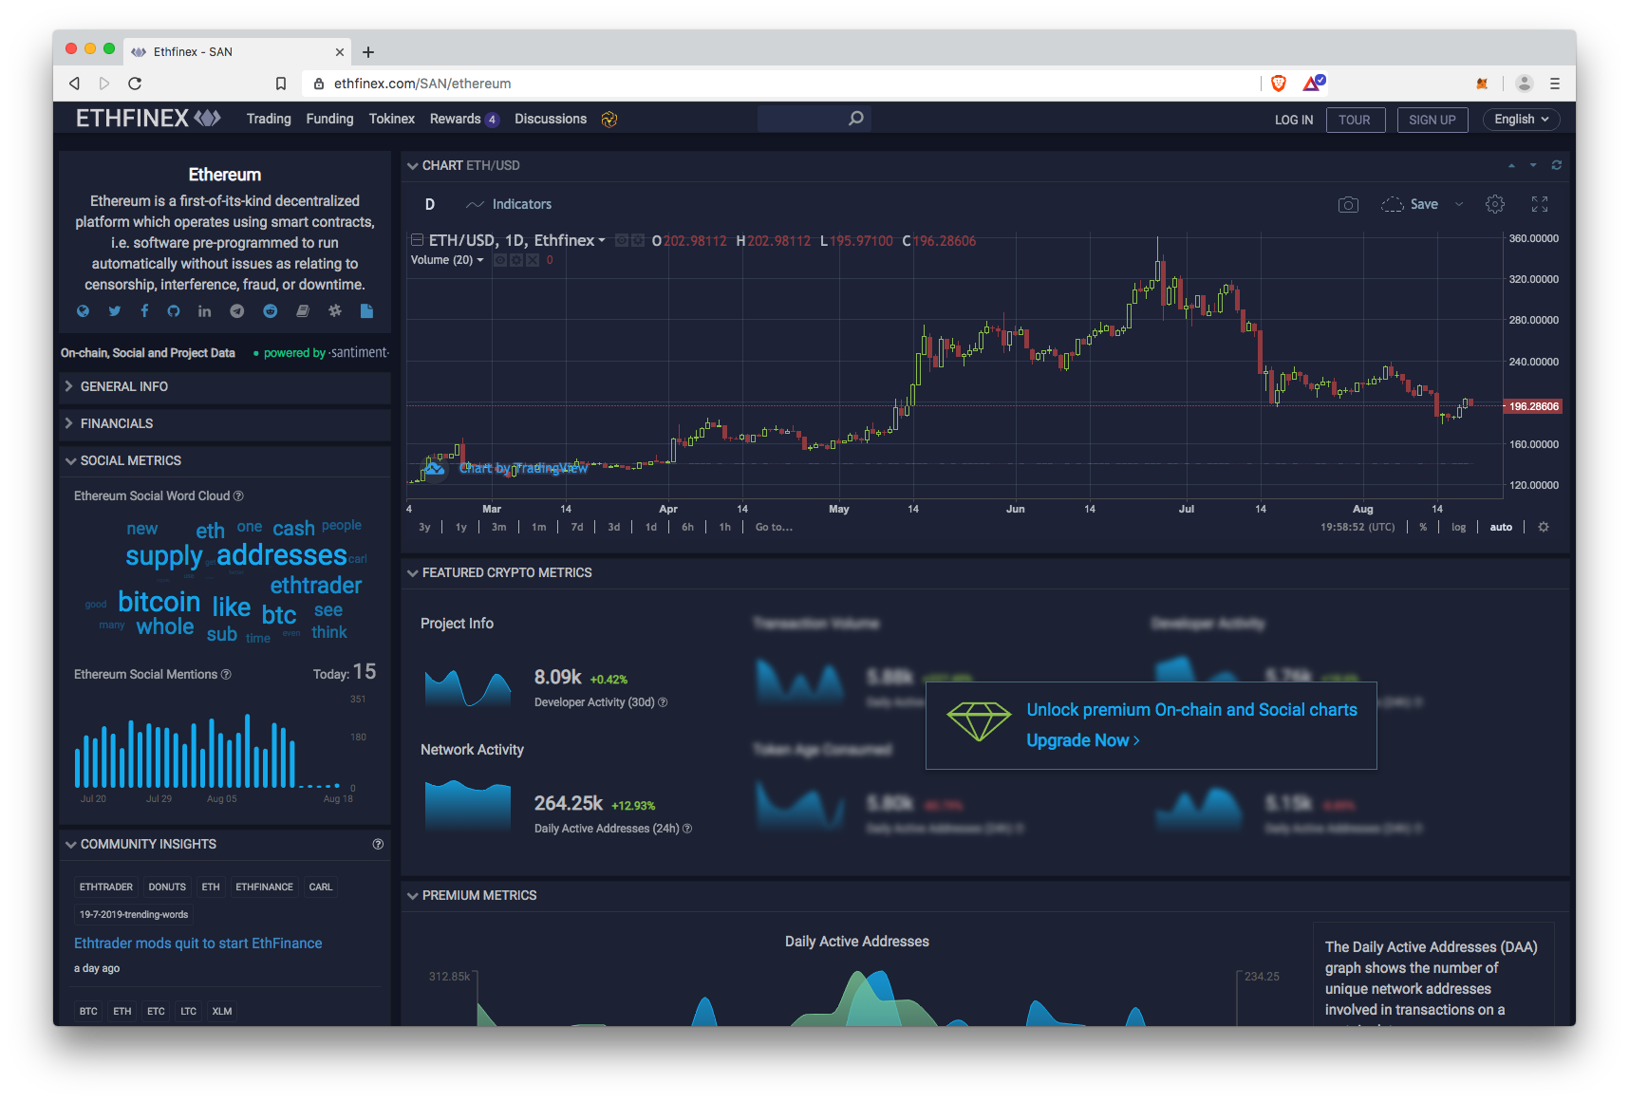
Task: Enter fullscreen chart mode
Action: tap(1540, 204)
